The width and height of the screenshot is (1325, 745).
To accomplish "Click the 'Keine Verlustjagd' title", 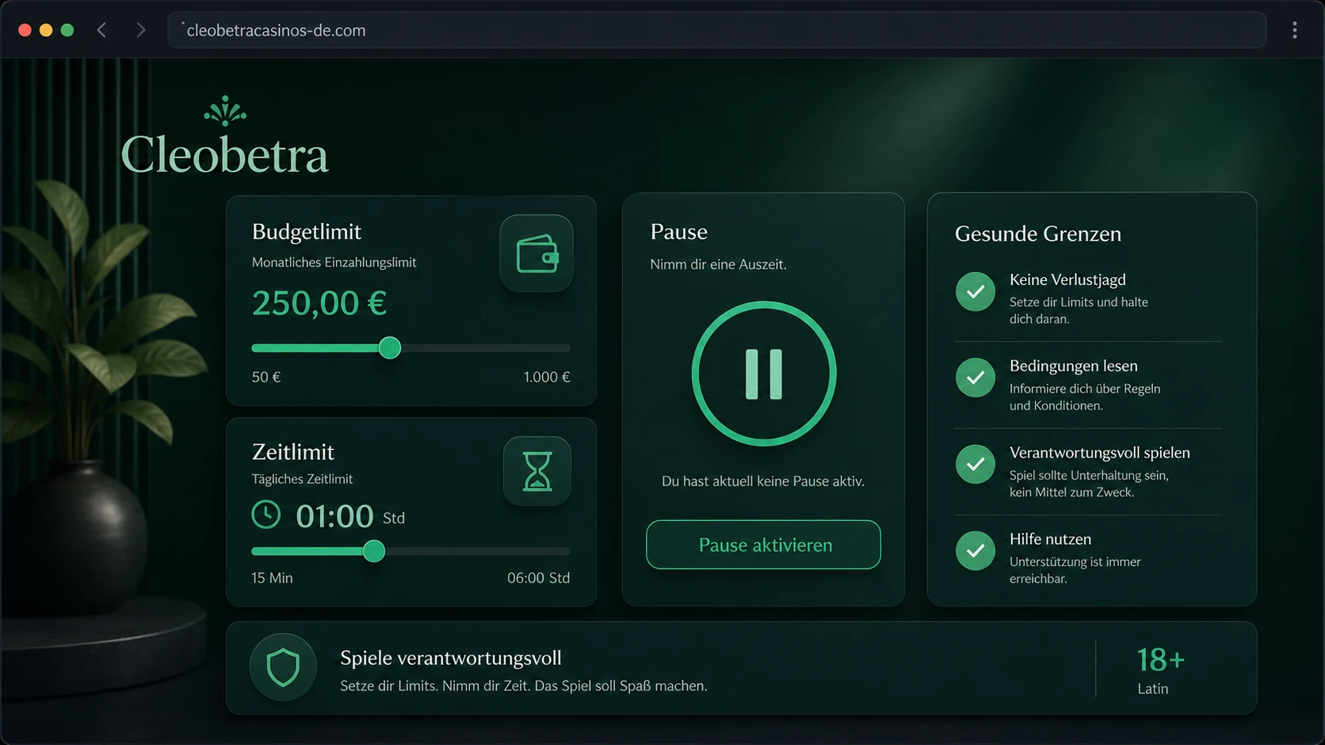I will tap(1067, 279).
